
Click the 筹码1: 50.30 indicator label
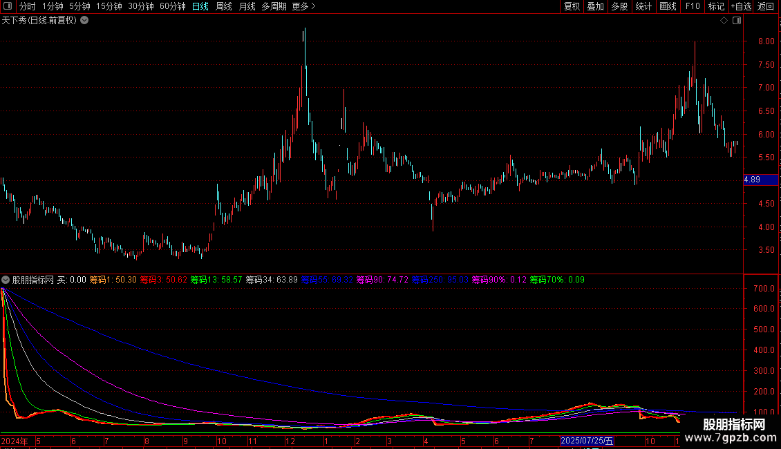pos(113,280)
